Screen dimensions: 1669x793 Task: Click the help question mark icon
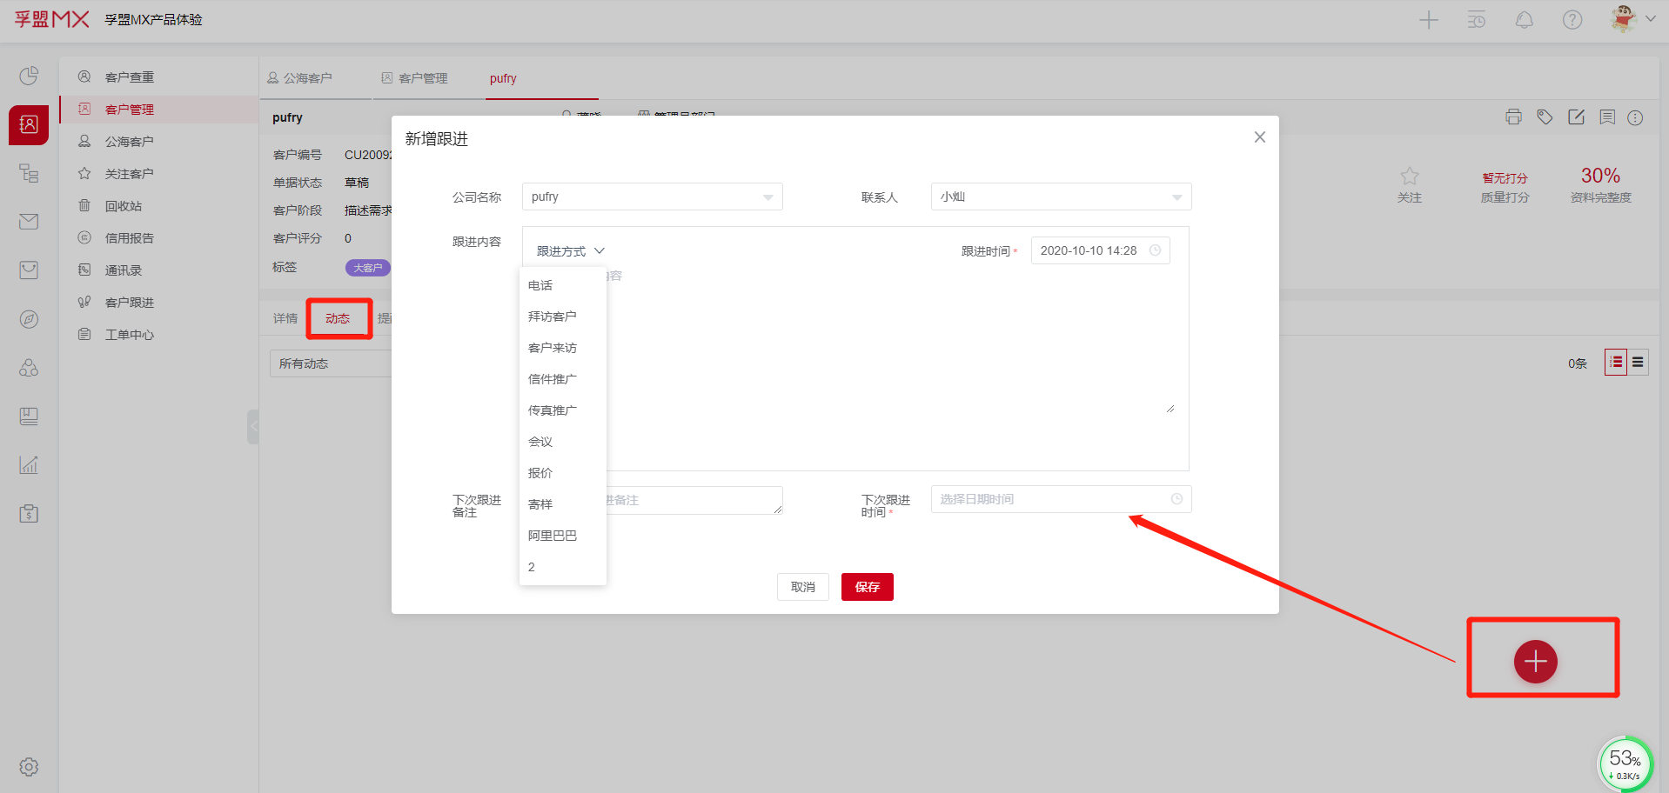point(1572,20)
